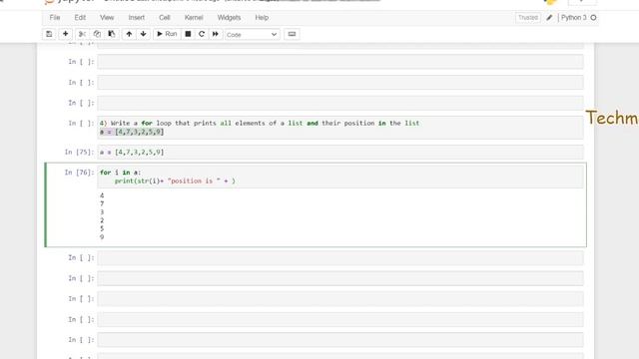Open the File menu
Image resolution: width=639 pixels, height=359 pixels.
[x=55, y=18]
